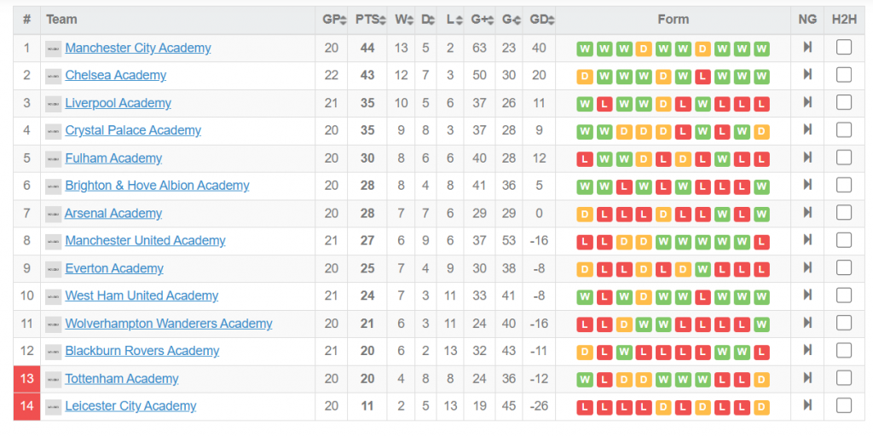Click next game icon for Manchester City Academy

point(807,48)
